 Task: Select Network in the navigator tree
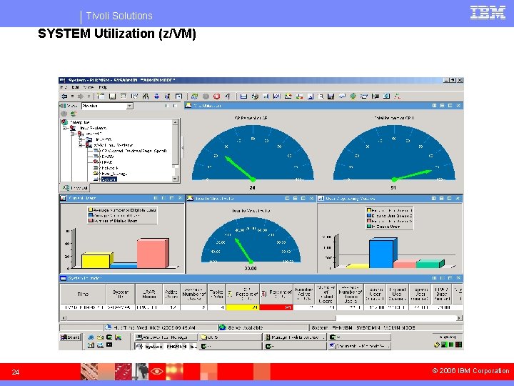110,168
